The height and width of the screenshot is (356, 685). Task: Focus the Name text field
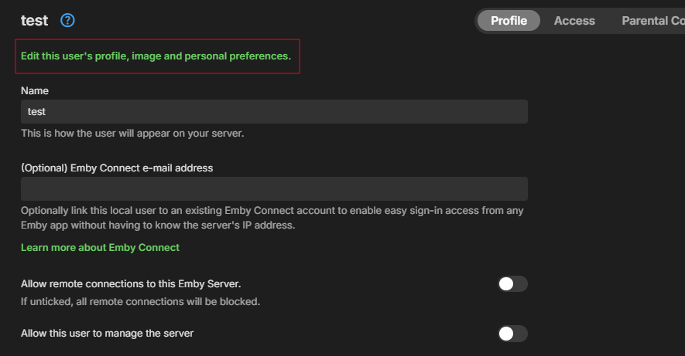pyautogui.click(x=274, y=112)
